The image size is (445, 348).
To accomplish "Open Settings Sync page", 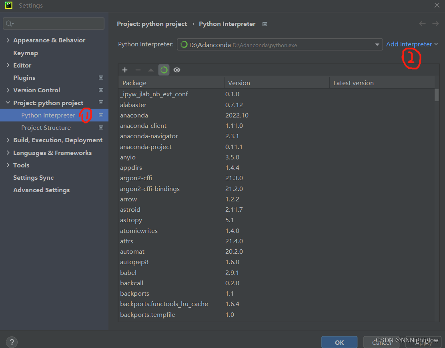I will click(34, 178).
